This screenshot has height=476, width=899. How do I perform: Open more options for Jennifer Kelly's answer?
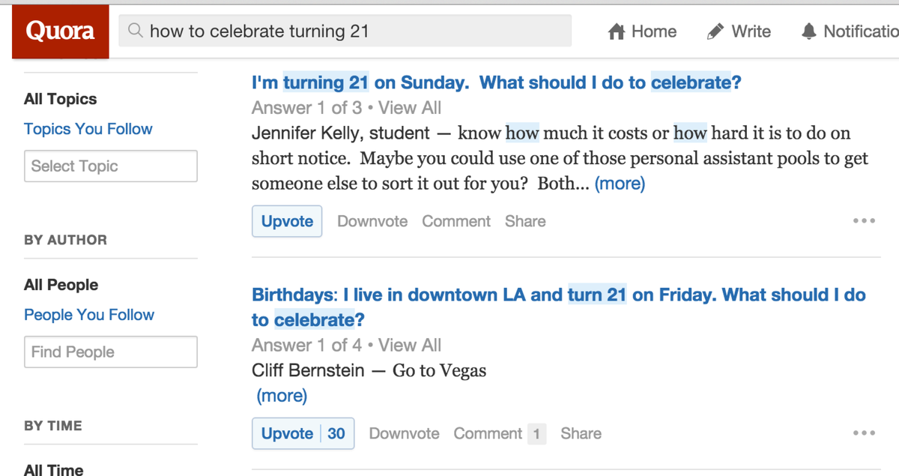pyautogui.click(x=864, y=221)
